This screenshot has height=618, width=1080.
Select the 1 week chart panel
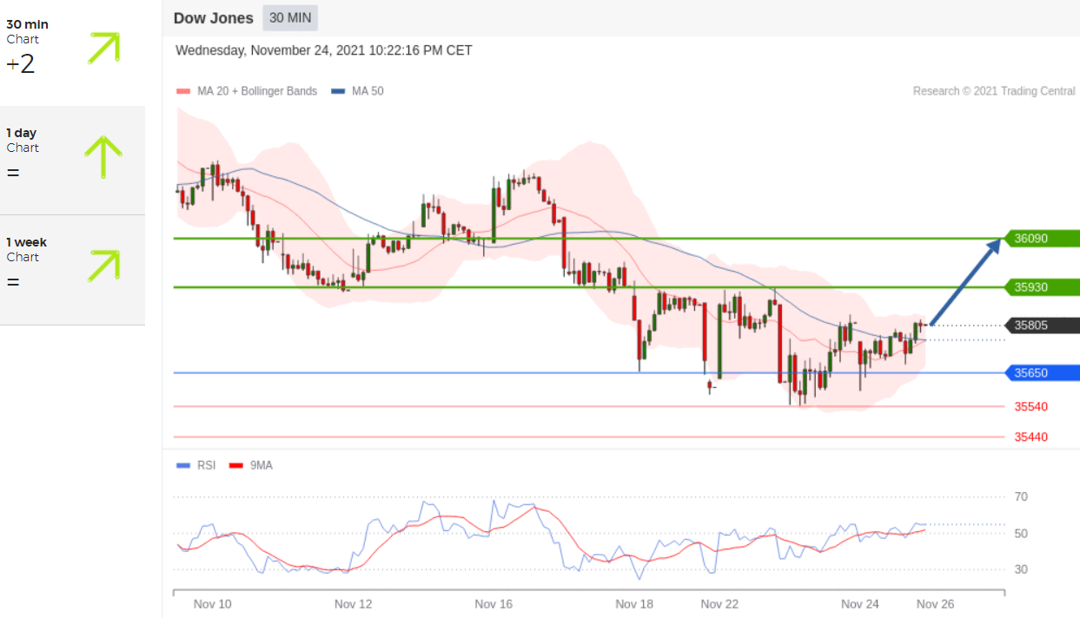click(72, 270)
